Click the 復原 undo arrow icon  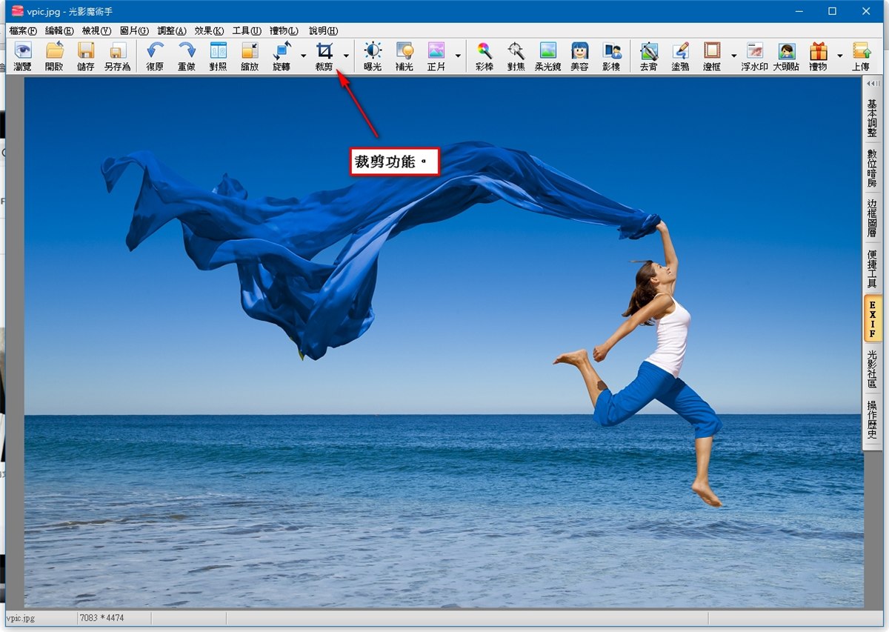(155, 52)
